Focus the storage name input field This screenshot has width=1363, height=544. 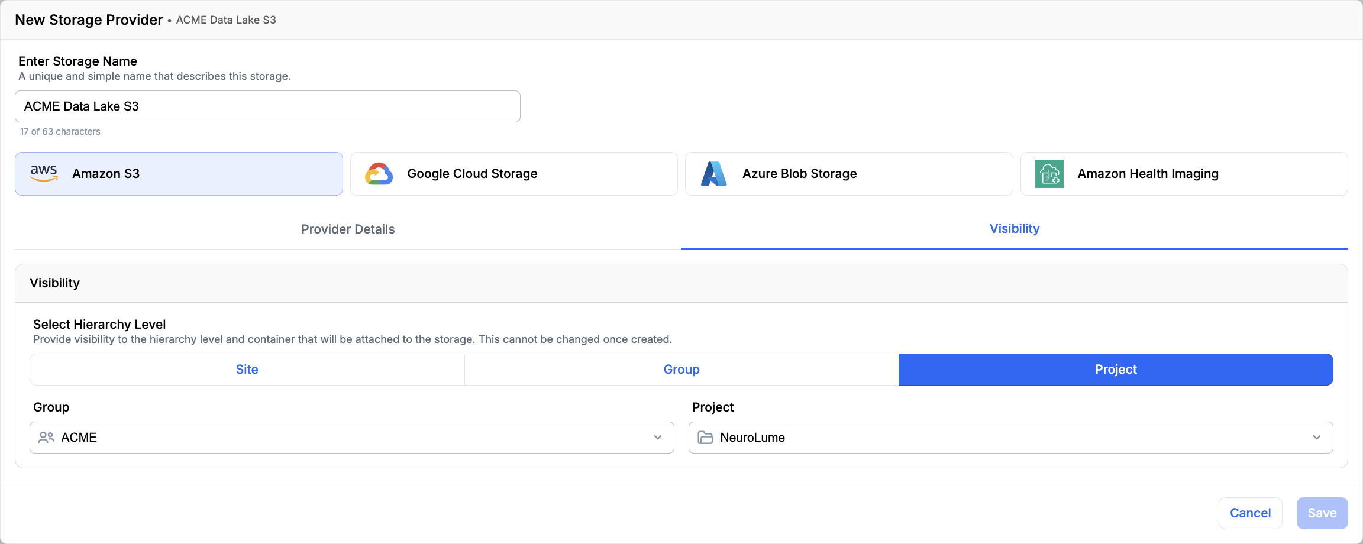(267, 106)
